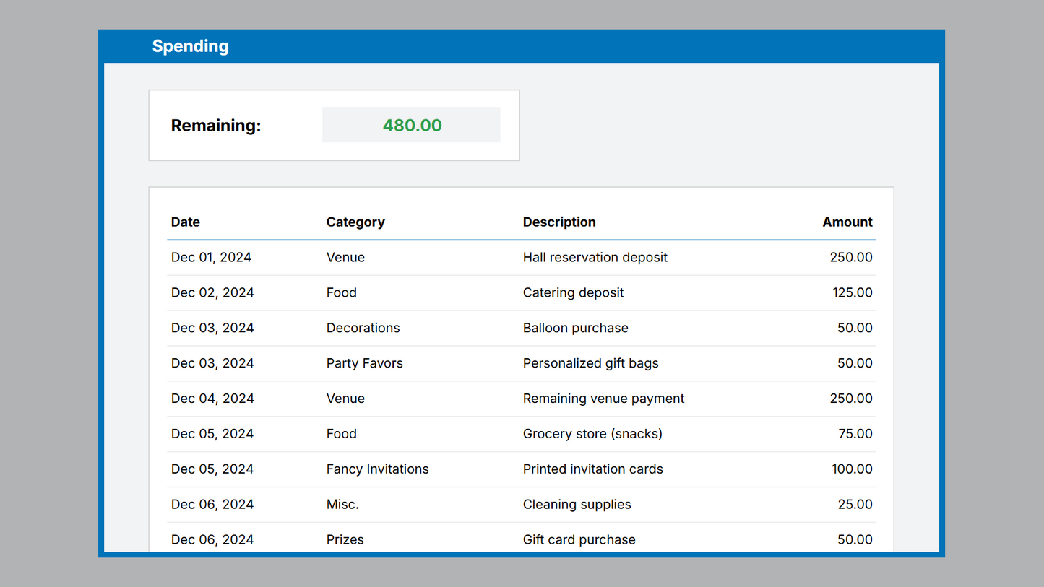
Task: Select Remaining venue payment description
Action: click(603, 399)
